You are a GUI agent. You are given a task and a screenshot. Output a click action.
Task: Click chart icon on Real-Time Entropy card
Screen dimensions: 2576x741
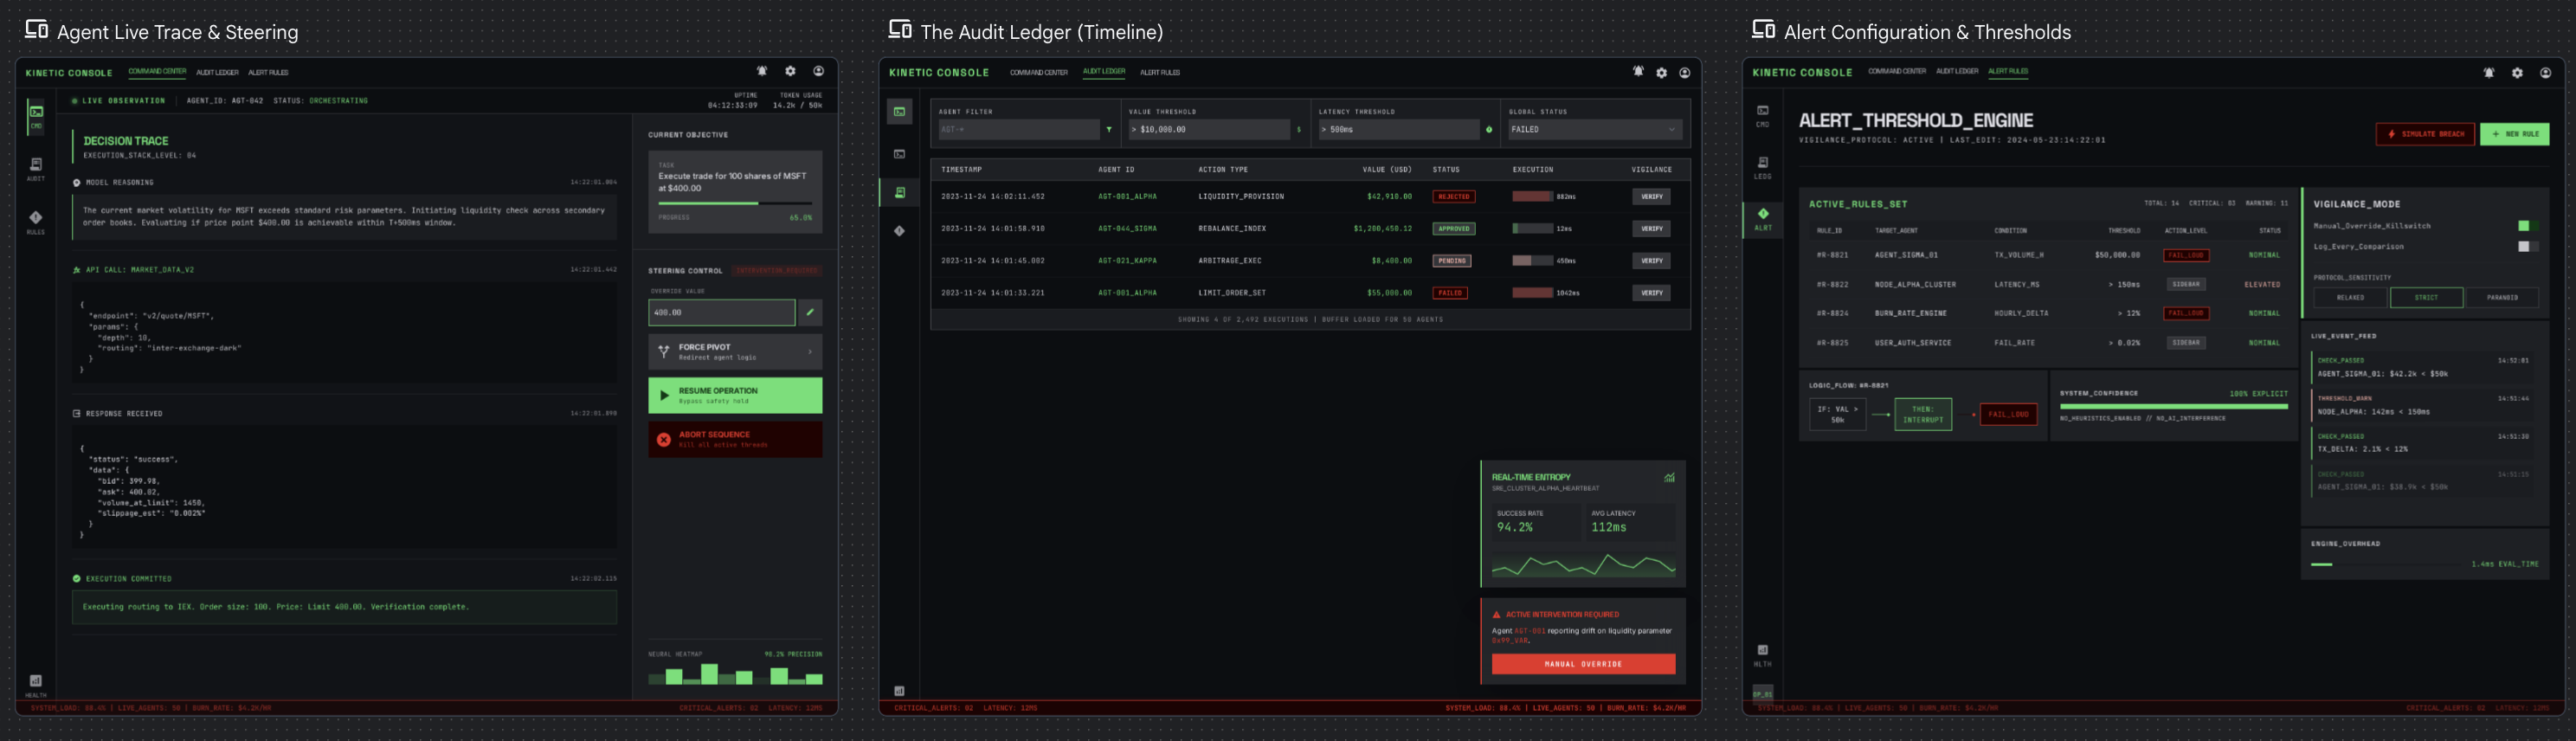point(1669,478)
